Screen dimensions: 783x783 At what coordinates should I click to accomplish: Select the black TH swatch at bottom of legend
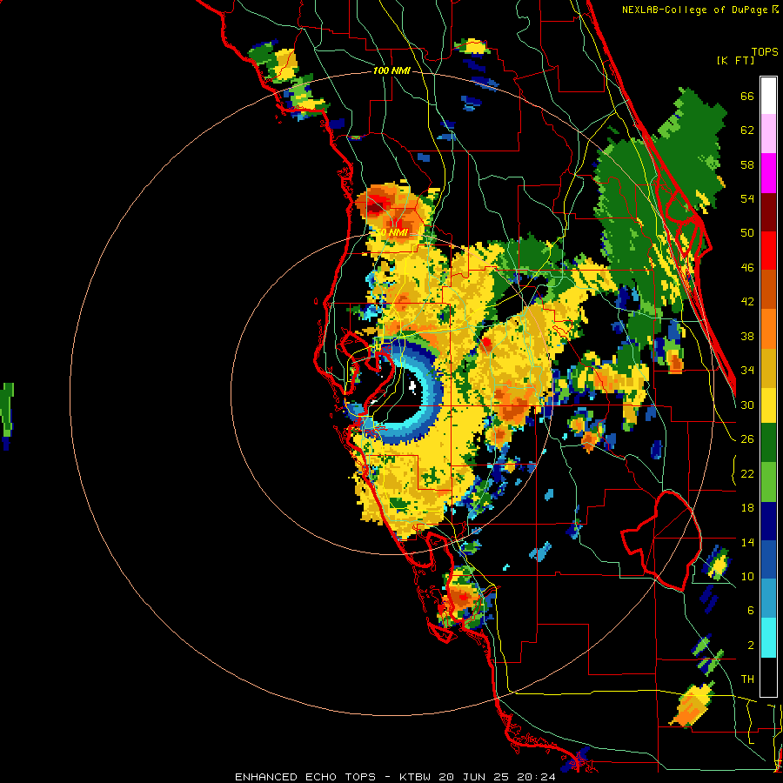coord(768,677)
